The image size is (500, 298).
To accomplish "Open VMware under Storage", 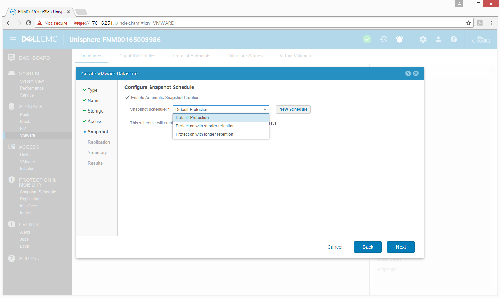I will point(27,135).
